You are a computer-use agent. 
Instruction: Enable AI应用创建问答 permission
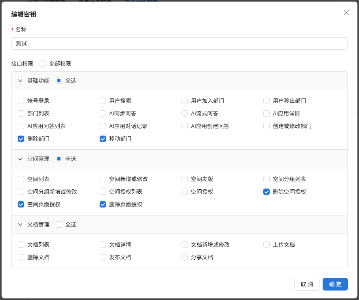click(x=185, y=126)
